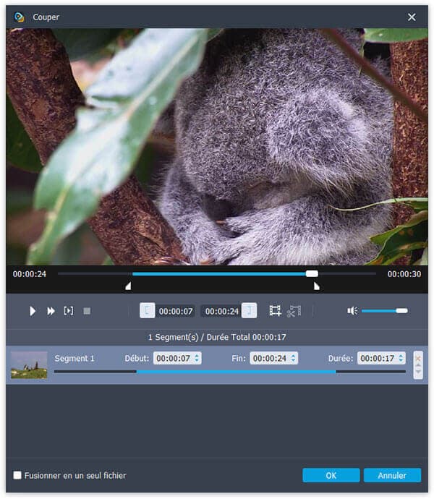Click the fast forward button

click(51, 311)
